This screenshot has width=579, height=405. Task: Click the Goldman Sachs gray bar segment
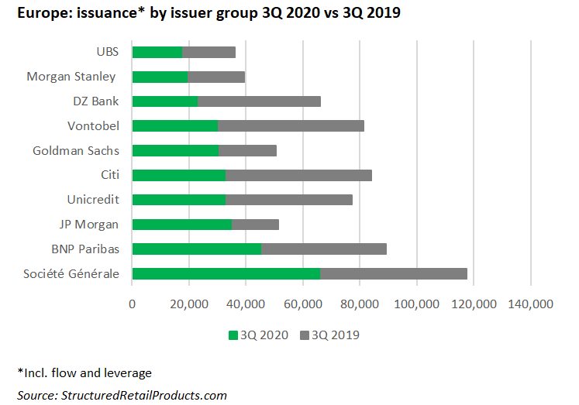tap(247, 150)
